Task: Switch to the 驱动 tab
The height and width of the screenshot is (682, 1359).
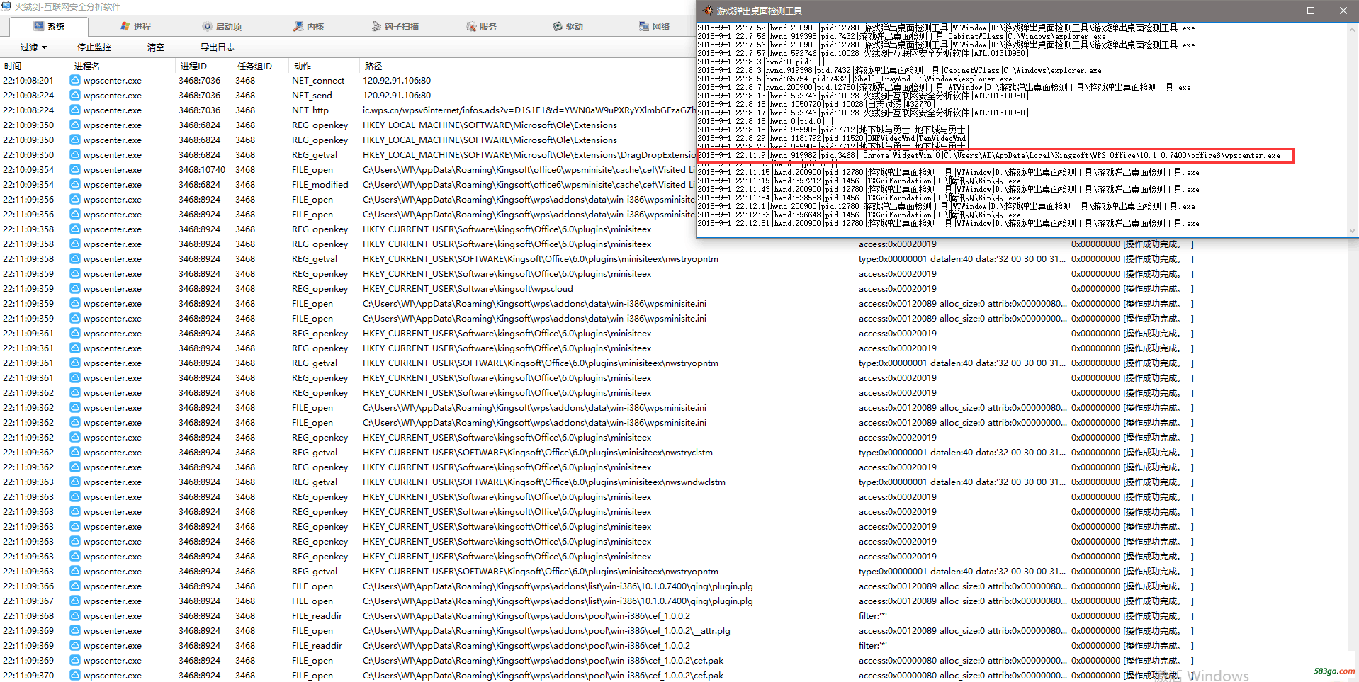Action: 568,26
